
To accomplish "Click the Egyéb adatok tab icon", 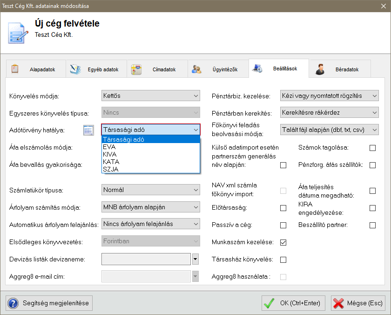I will (75, 69).
